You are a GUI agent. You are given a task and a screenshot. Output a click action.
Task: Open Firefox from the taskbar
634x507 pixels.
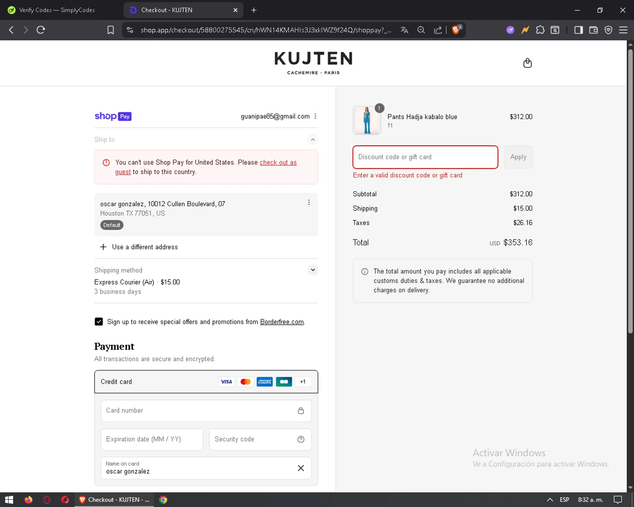[28, 500]
